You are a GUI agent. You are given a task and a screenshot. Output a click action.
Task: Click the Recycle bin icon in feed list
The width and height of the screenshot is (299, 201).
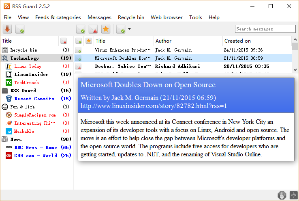point(5,50)
